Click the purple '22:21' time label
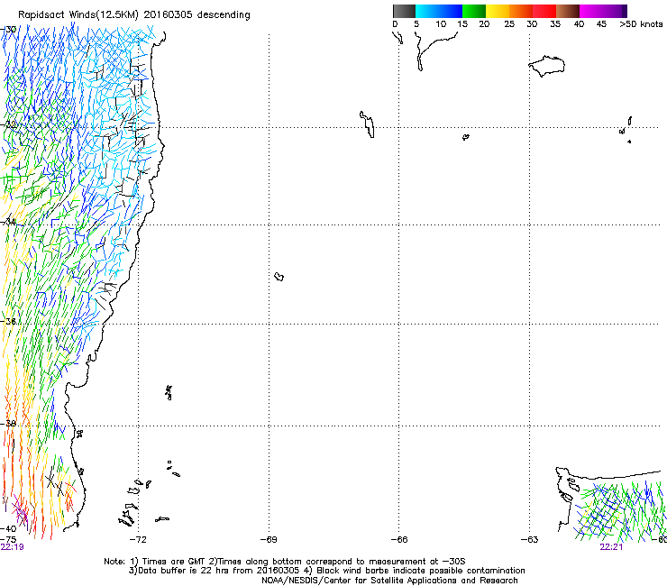Screen dimensions: 667x586 pyautogui.click(x=611, y=547)
